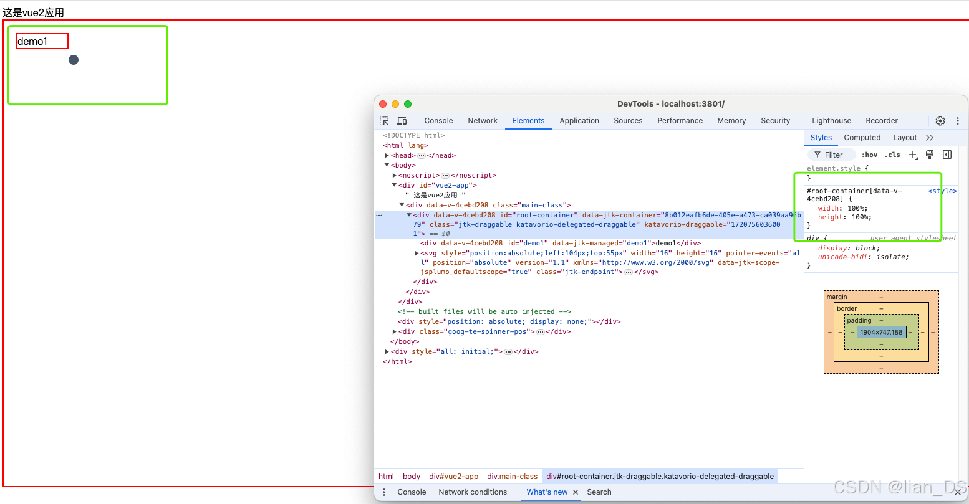Screen dimensions: 969x504
Task: Click the :hov pseudo-class state icon
Action: click(869, 155)
